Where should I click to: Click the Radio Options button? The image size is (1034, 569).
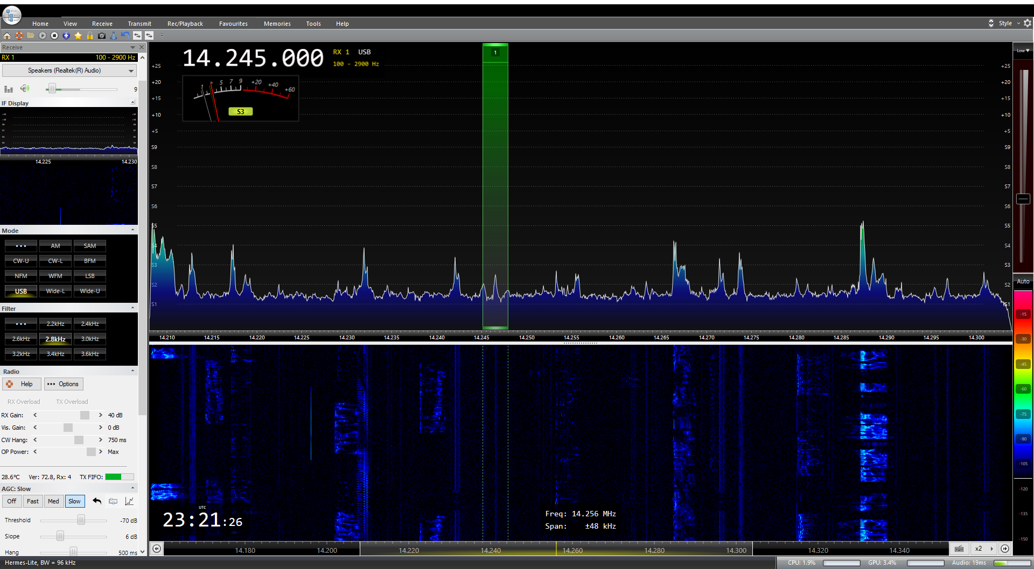coord(64,384)
